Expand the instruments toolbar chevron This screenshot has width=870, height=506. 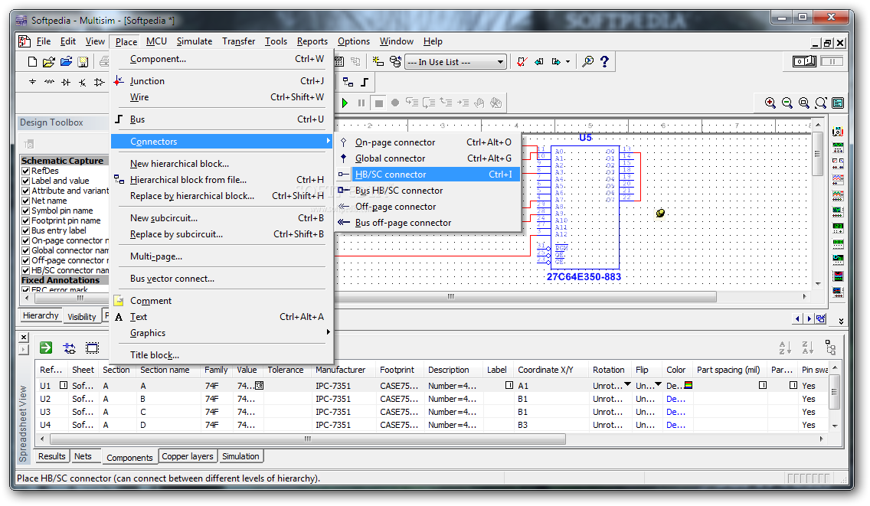841,321
